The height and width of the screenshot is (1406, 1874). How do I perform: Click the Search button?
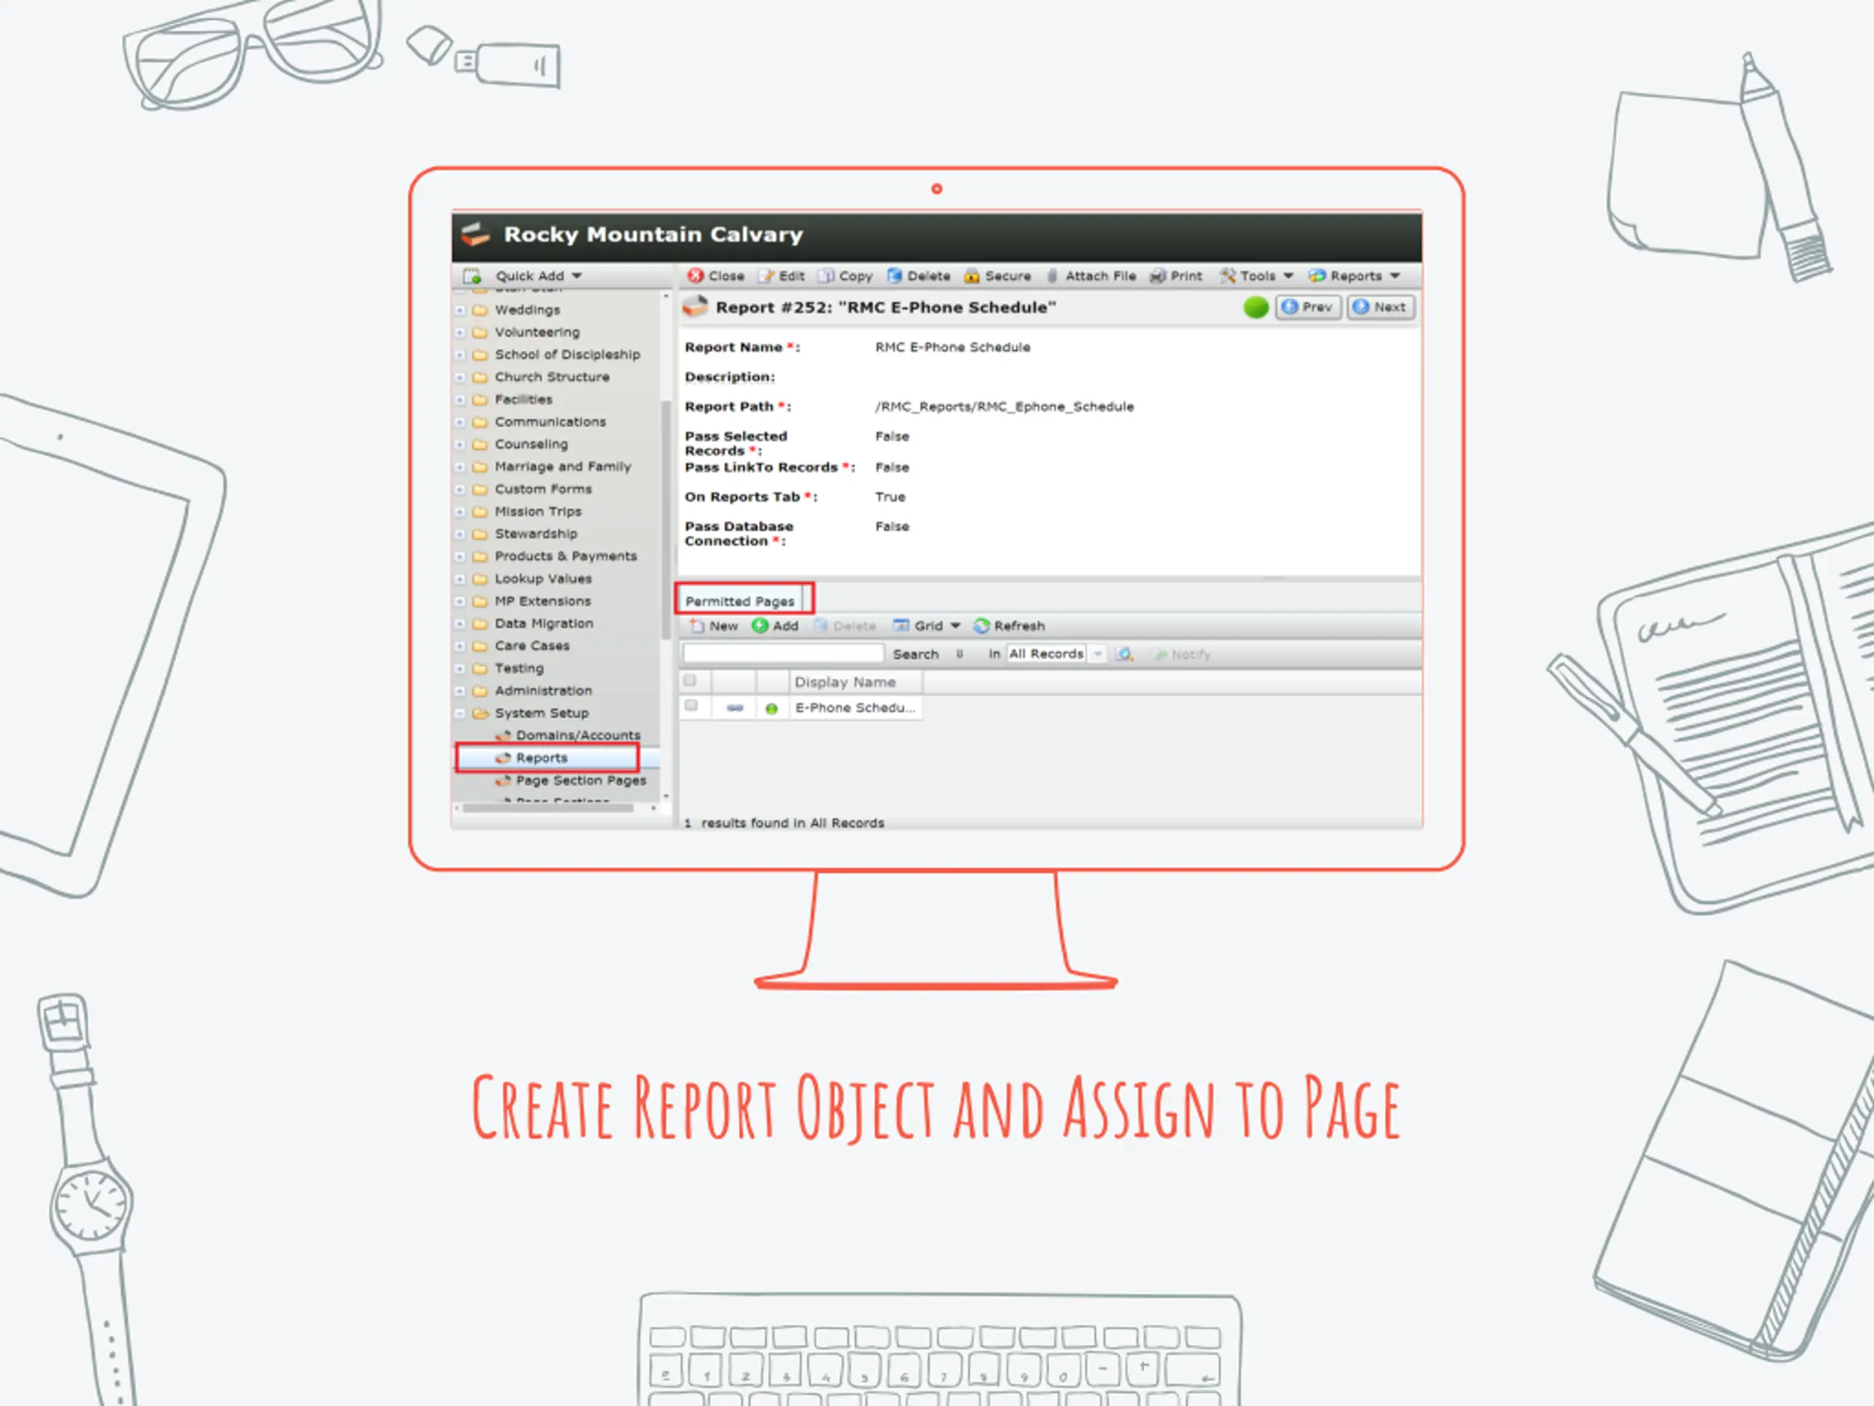coord(915,653)
